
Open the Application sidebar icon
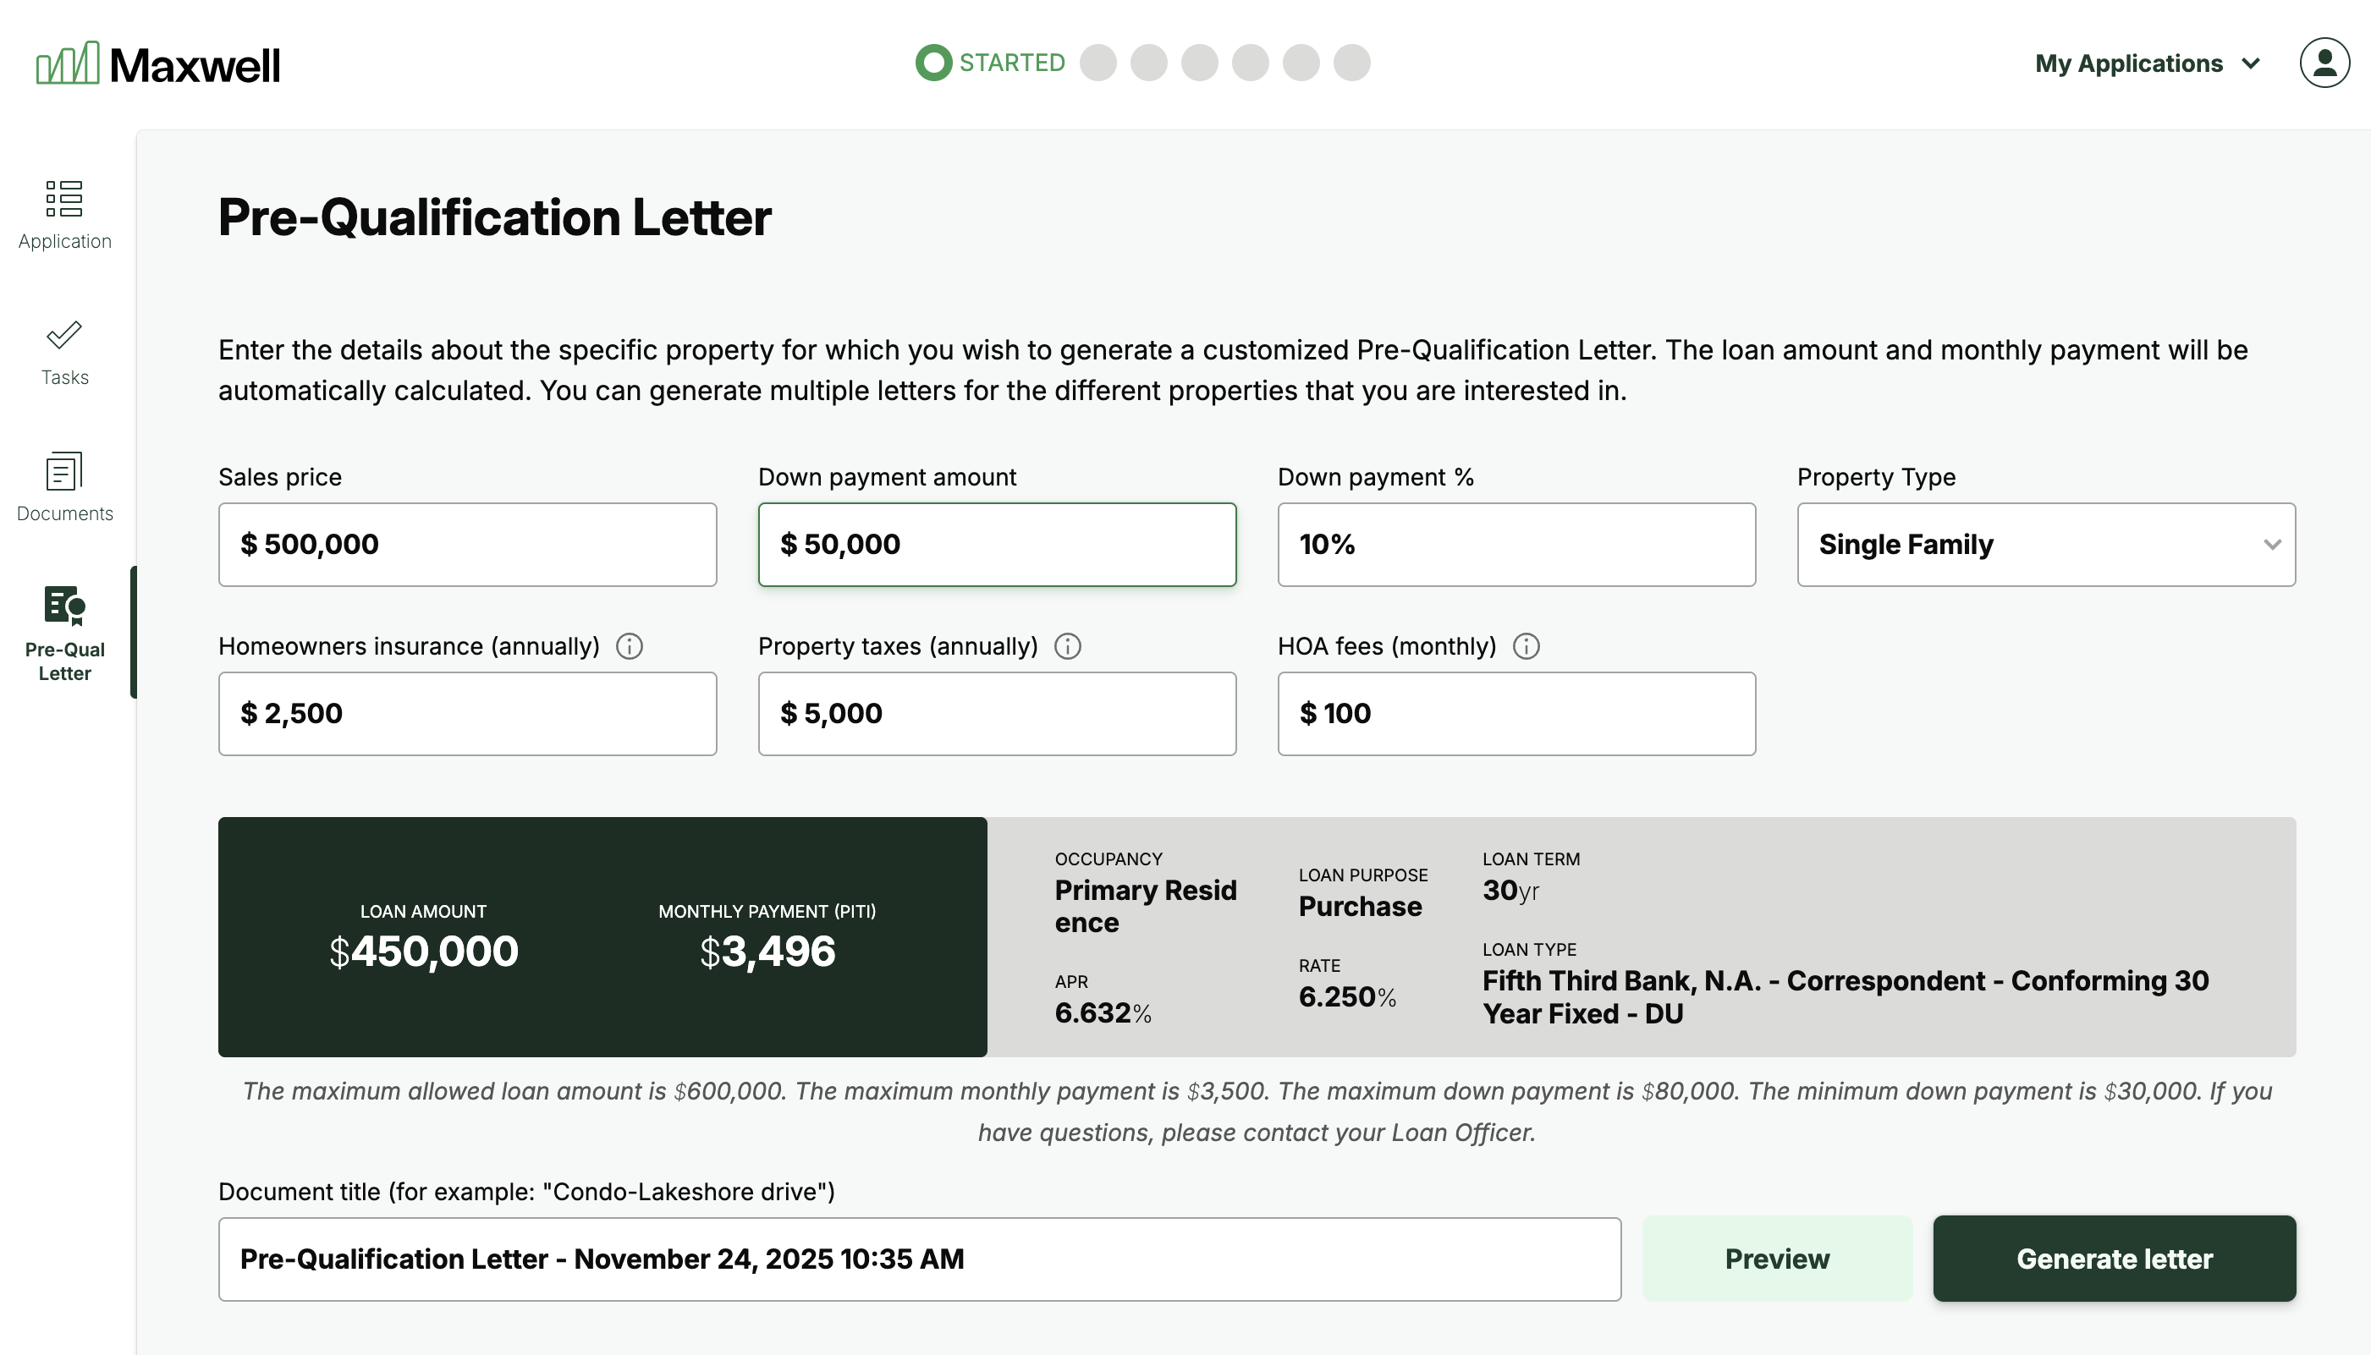point(64,198)
